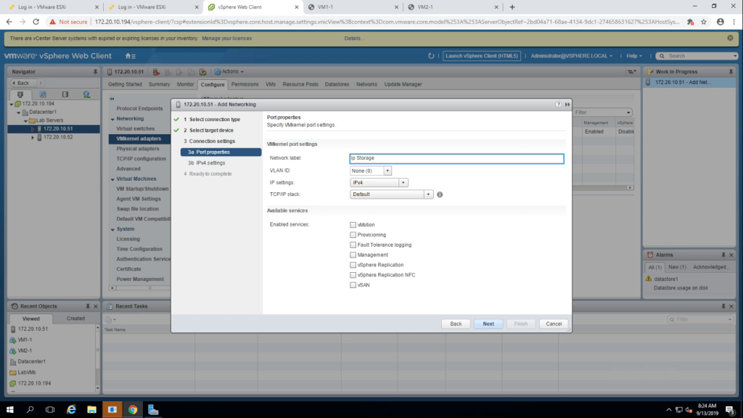
Task: Click the TCP/IP stack info icon
Action: [440, 194]
